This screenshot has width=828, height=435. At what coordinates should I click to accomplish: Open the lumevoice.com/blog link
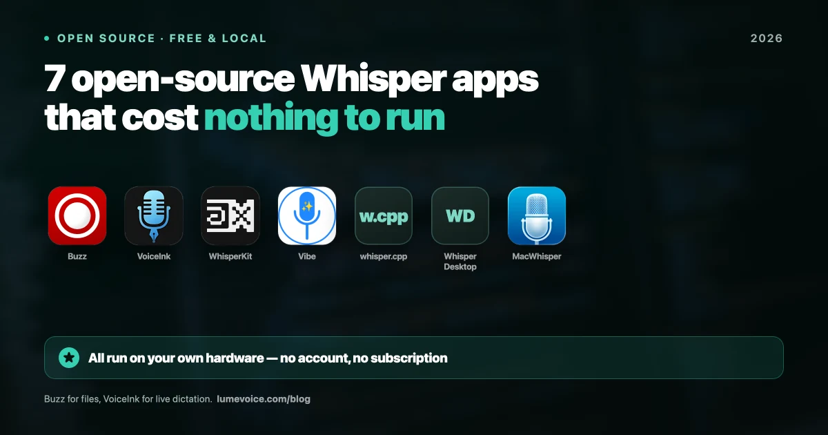tap(264, 399)
